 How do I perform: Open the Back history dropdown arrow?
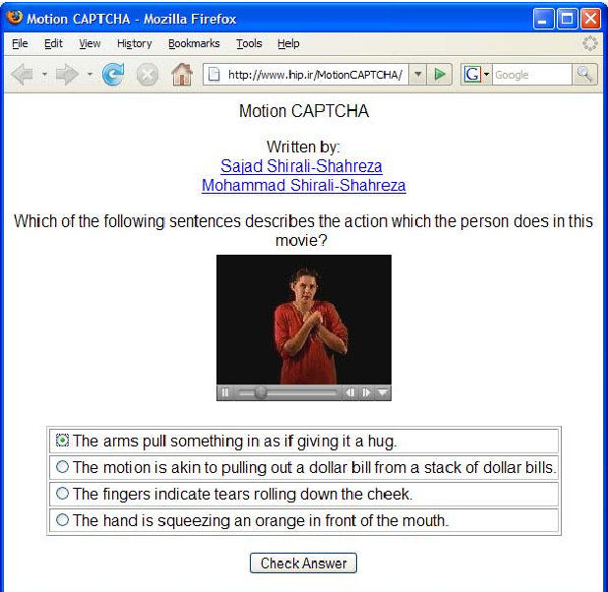44,74
